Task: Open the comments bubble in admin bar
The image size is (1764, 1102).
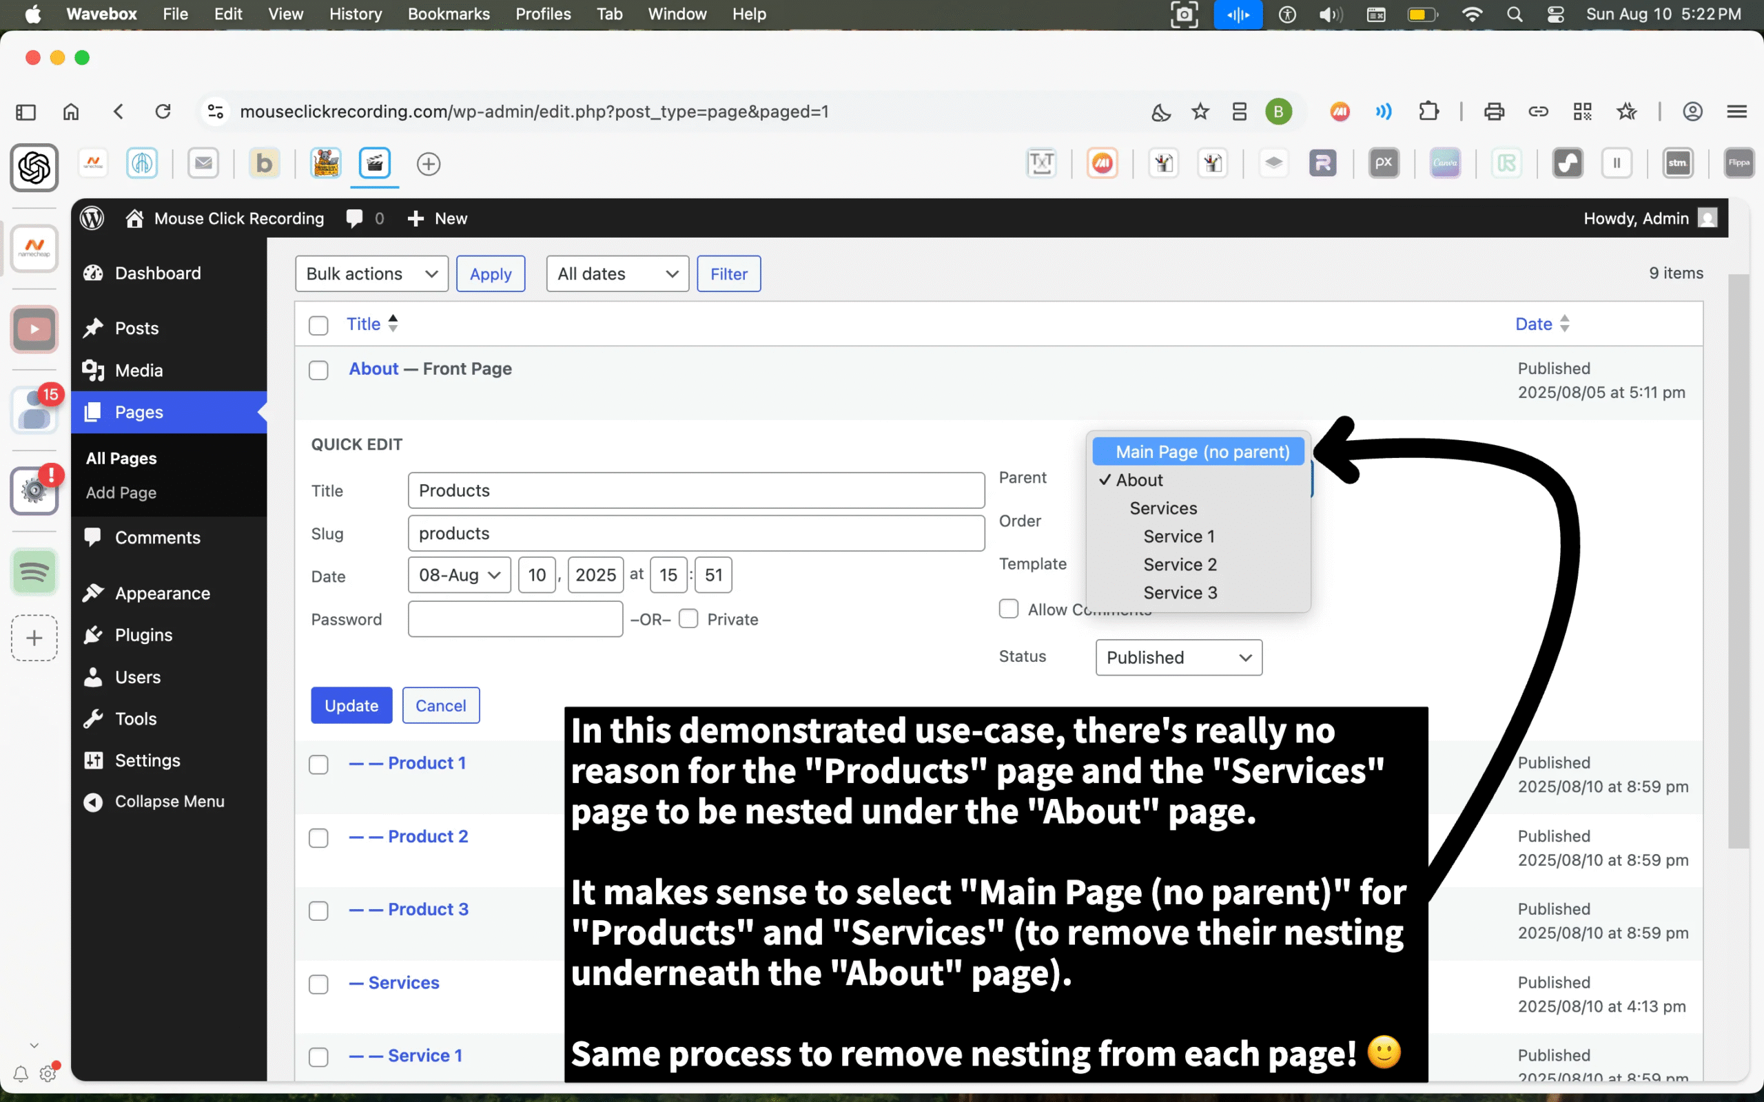Action: (x=355, y=218)
